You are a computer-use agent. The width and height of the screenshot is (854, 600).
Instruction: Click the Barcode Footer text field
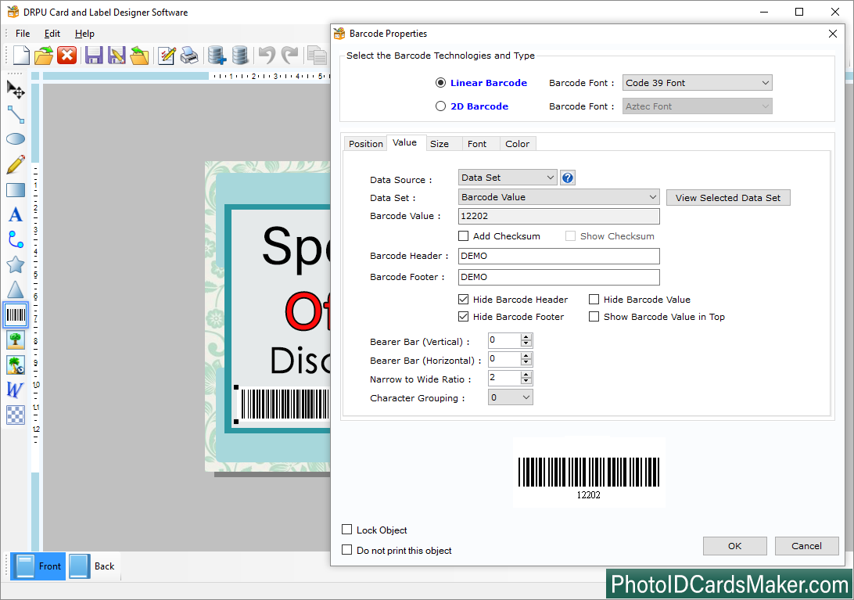click(559, 277)
